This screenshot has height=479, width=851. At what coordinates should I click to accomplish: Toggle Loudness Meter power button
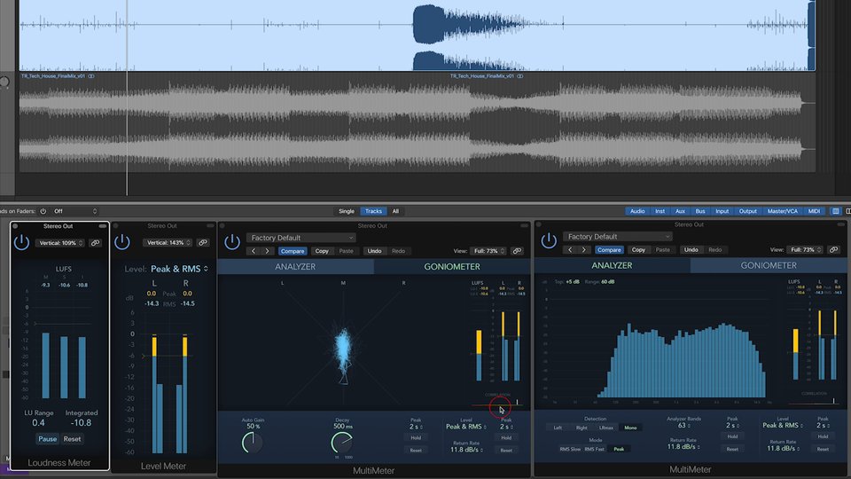pyautogui.click(x=21, y=242)
